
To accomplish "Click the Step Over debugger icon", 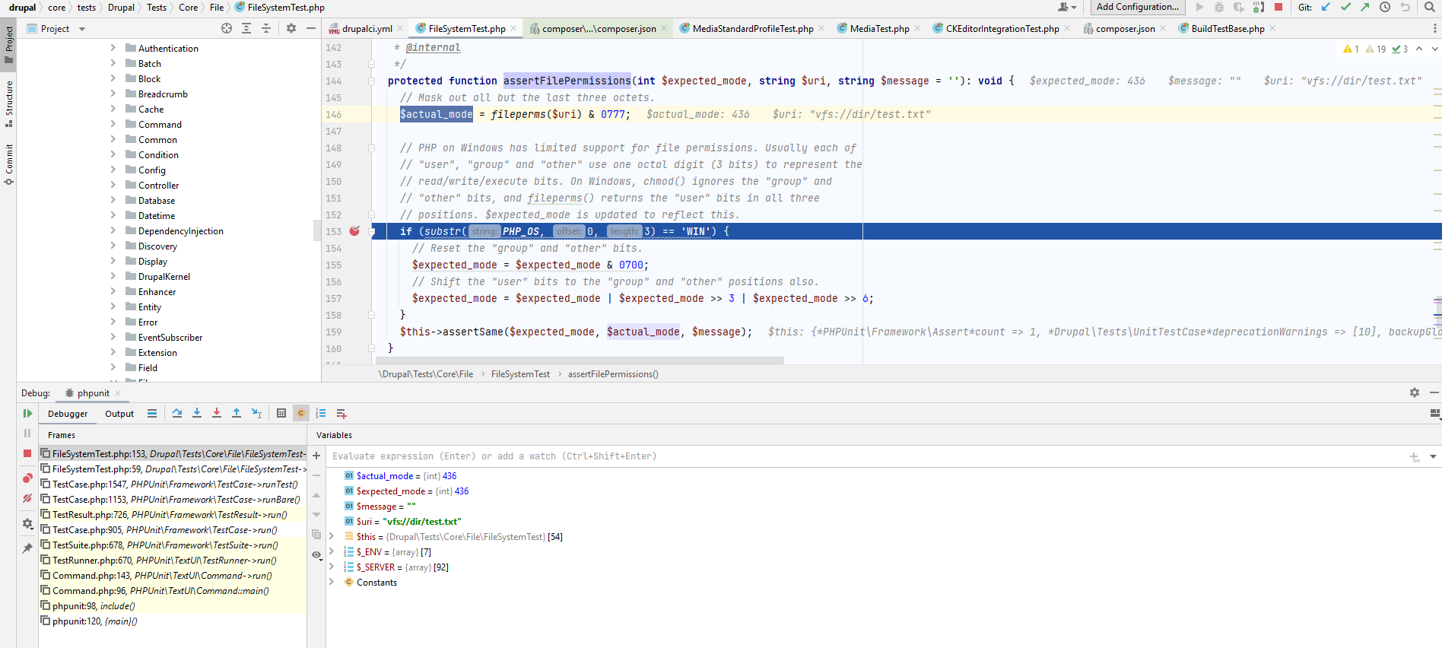I will coord(177,413).
